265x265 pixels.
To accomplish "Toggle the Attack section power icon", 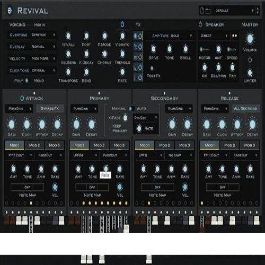I will click(22, 98).
